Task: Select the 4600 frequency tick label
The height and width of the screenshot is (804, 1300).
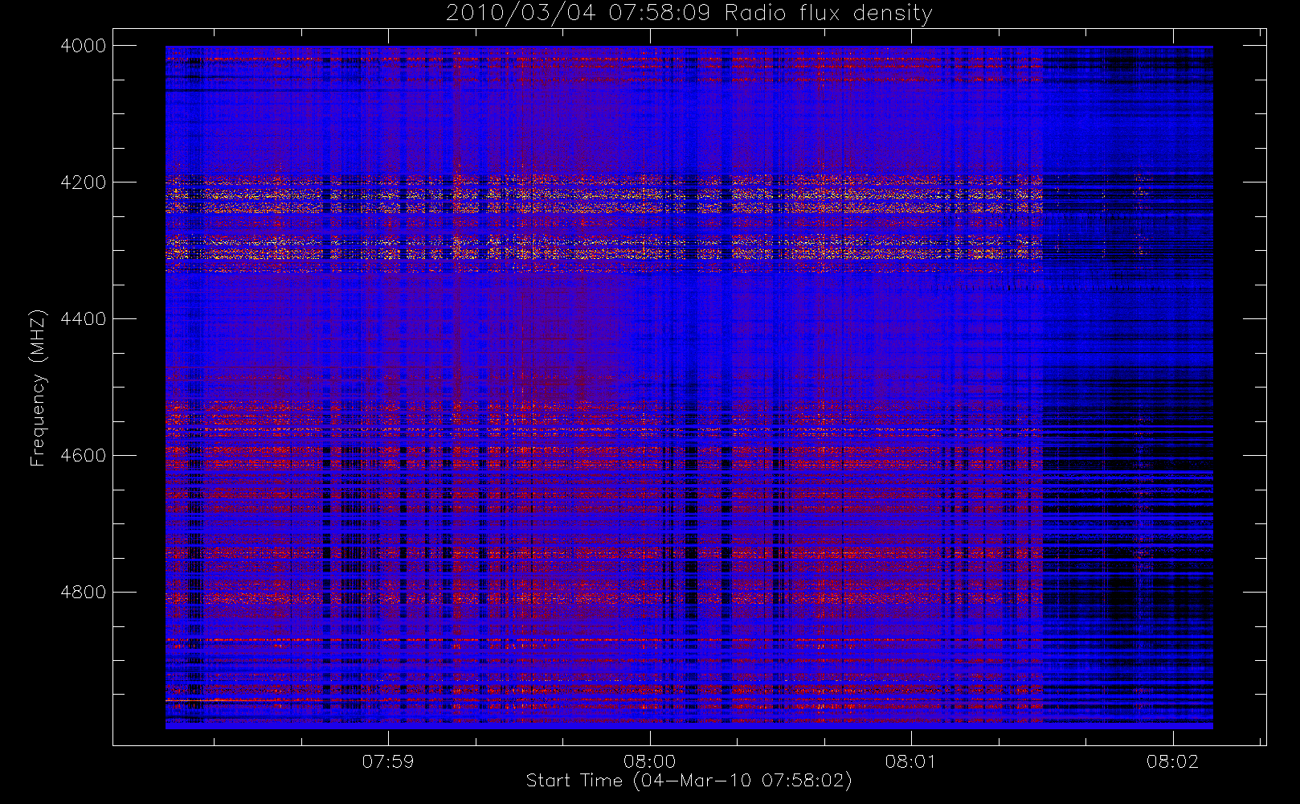Action: click(83, 456)
